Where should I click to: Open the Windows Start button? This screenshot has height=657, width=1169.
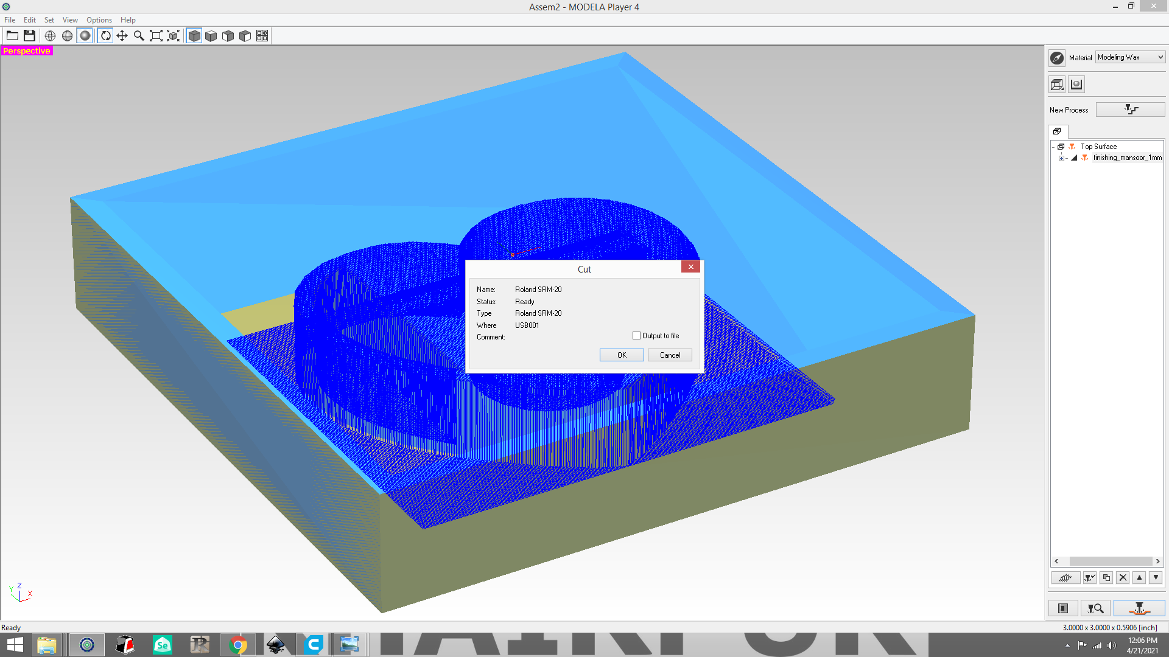pos(15,645)
